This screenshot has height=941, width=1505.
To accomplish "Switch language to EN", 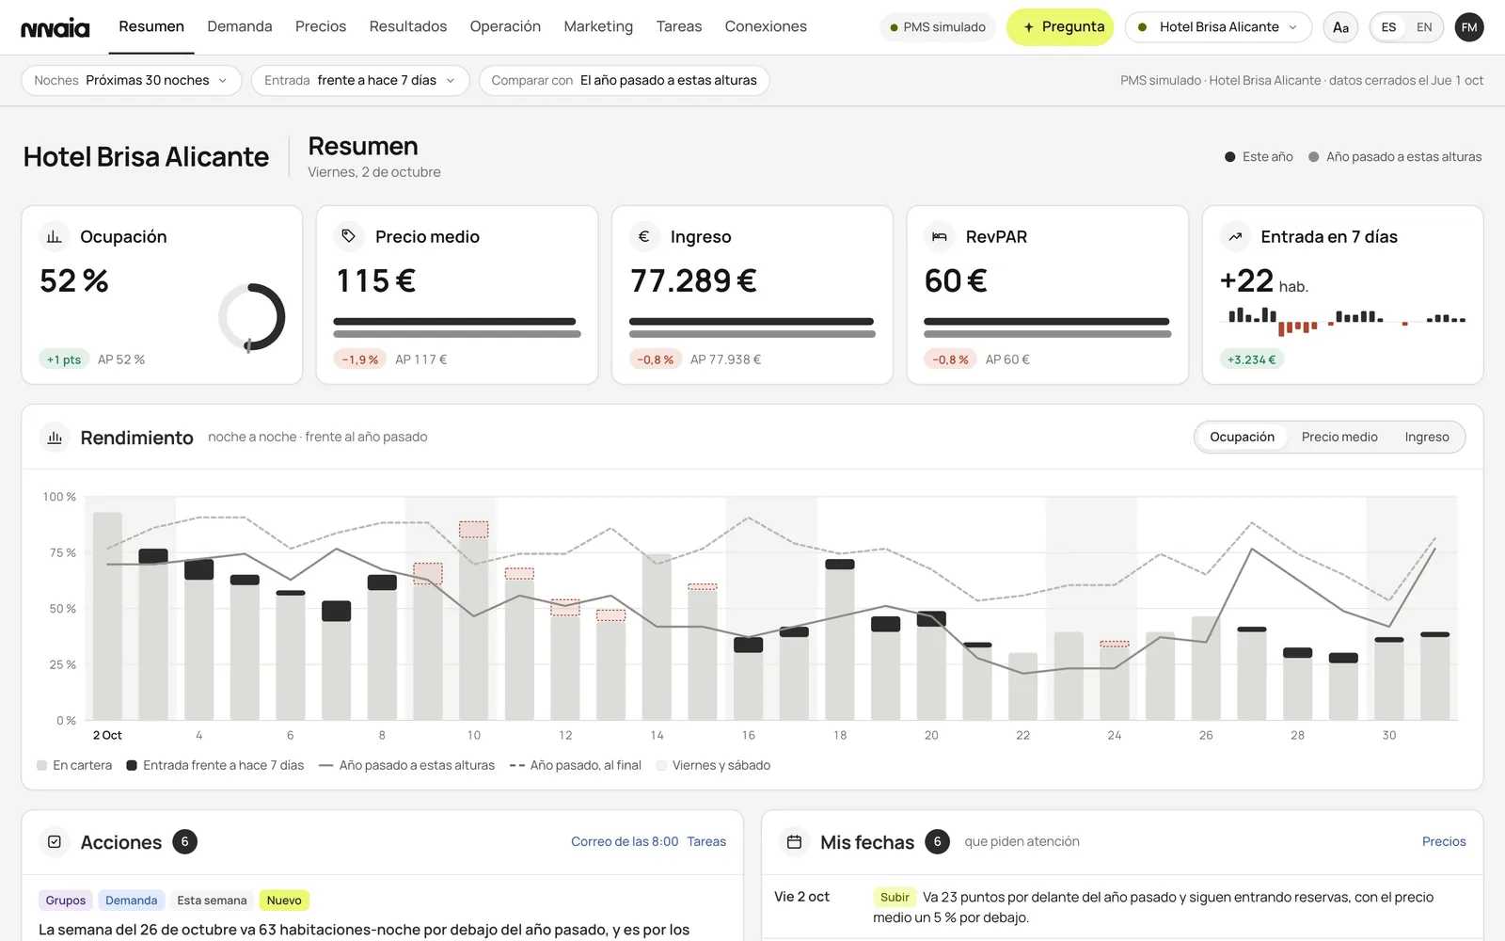I will [1424, 27].
